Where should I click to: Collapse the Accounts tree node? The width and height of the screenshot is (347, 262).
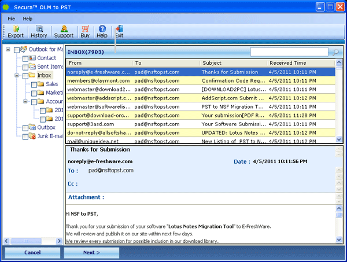click(25, 101)
